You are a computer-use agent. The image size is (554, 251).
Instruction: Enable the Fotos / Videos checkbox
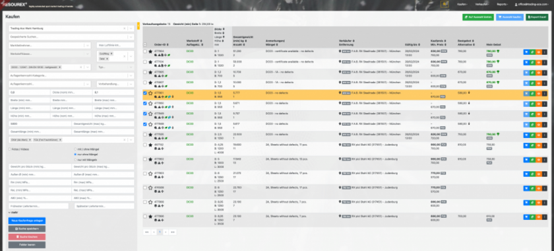click(10, 149)
